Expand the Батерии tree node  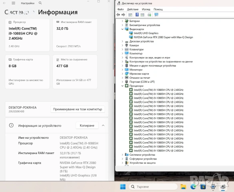[122, 21]
